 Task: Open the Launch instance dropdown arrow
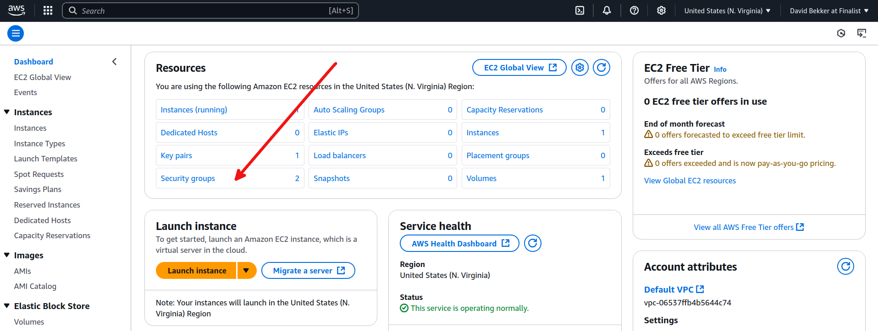[x=247, y=271]
